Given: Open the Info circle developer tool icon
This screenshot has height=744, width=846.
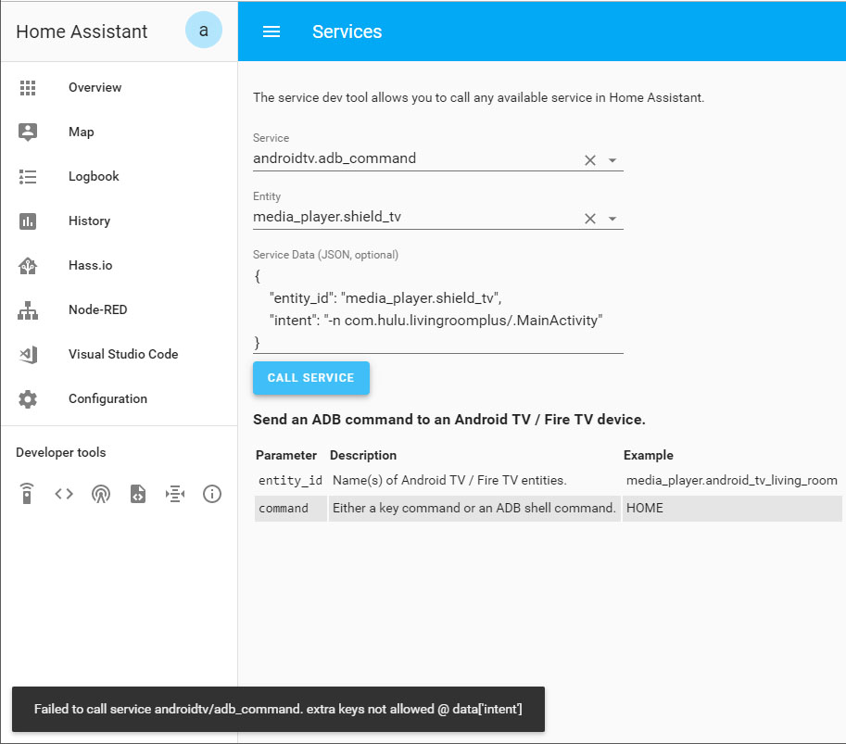Looking at the screenshot, I should 212,494.
